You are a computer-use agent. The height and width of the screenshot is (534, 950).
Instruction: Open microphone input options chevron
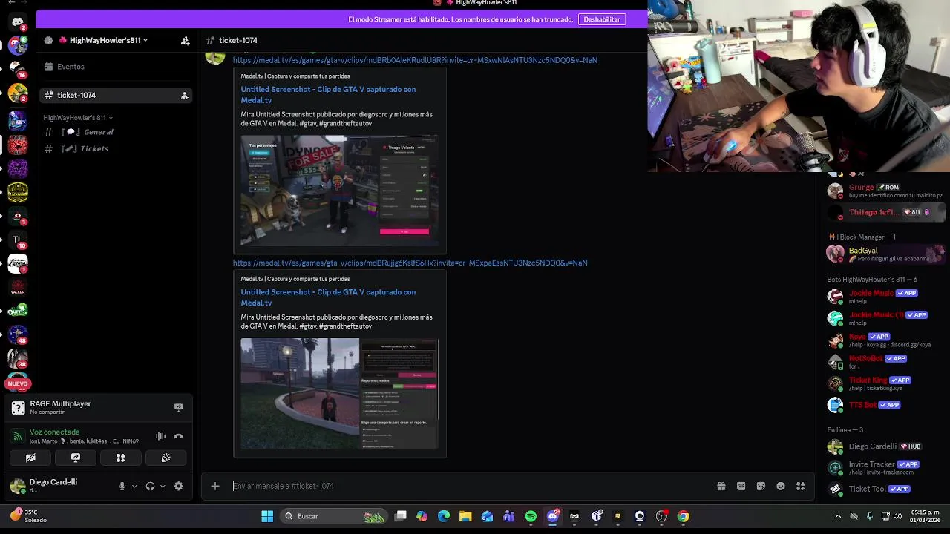point(134,487)
